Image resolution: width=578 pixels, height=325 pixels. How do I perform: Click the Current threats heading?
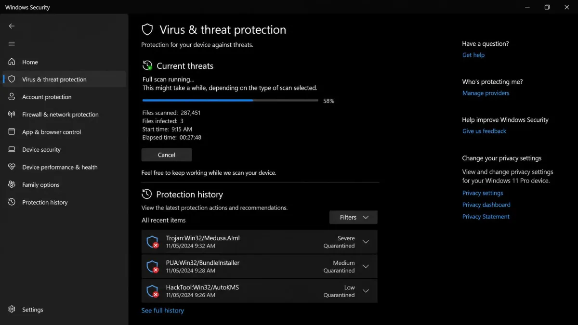[x=185, y=66]
